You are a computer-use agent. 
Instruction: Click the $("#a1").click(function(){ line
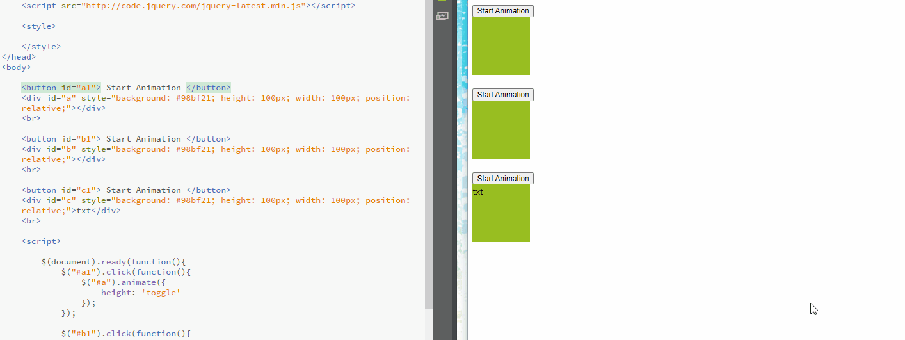tap(126, 272)
